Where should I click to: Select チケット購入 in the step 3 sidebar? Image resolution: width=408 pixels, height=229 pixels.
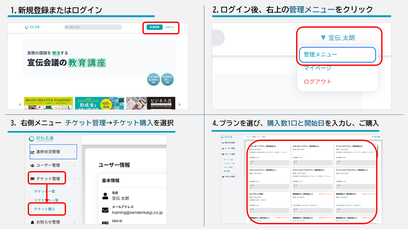[45, 209]
